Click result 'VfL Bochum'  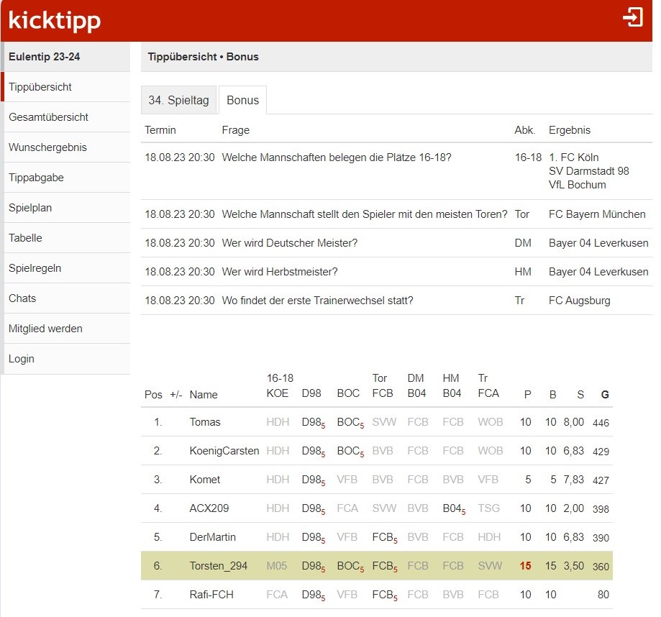point(578,185)
